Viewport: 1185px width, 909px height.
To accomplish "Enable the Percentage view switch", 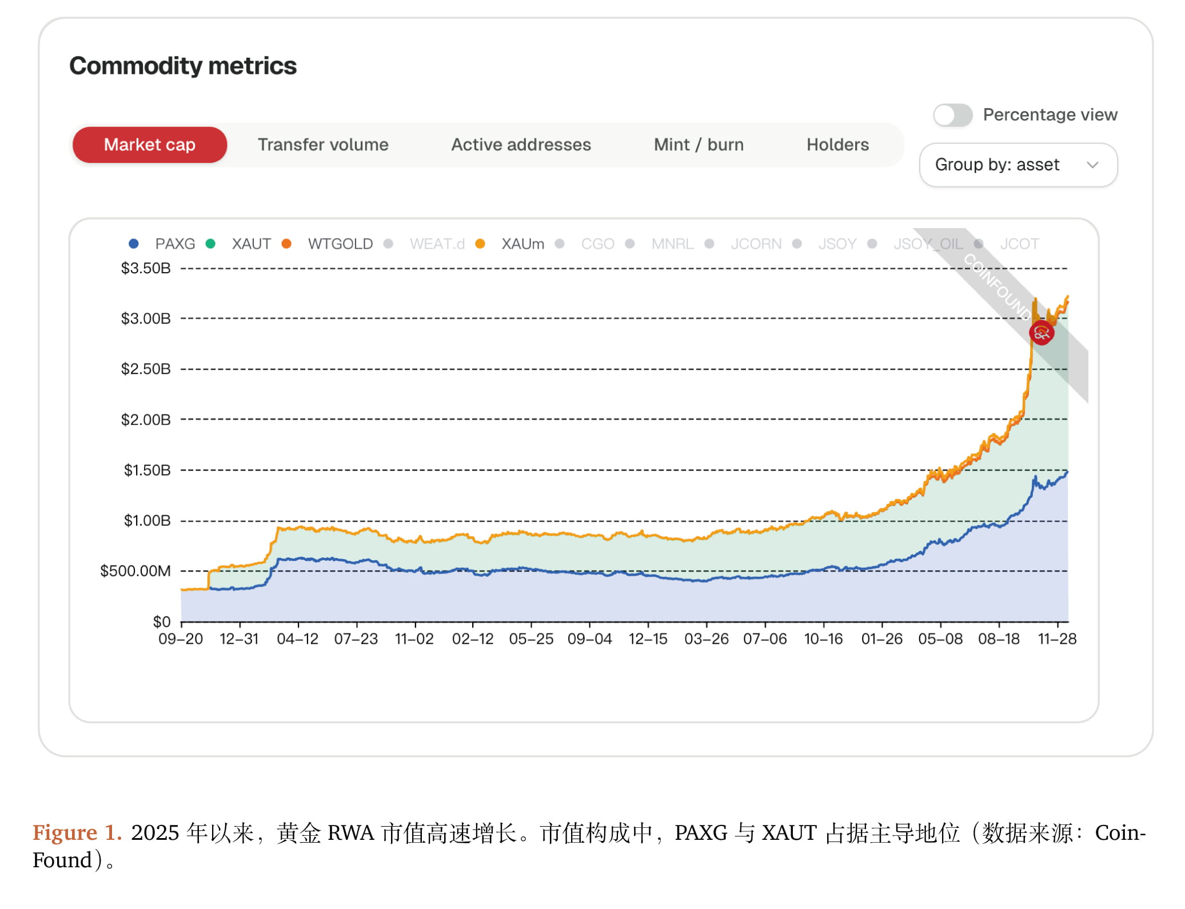I will [952, 115].
